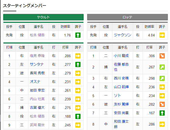Click batting average .231
Viewport: 170px width, 130px height.
click(67, 82)
